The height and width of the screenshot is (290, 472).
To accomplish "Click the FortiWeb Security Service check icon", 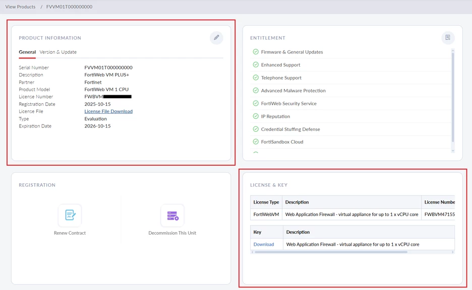I will click(x=256, y=103).
